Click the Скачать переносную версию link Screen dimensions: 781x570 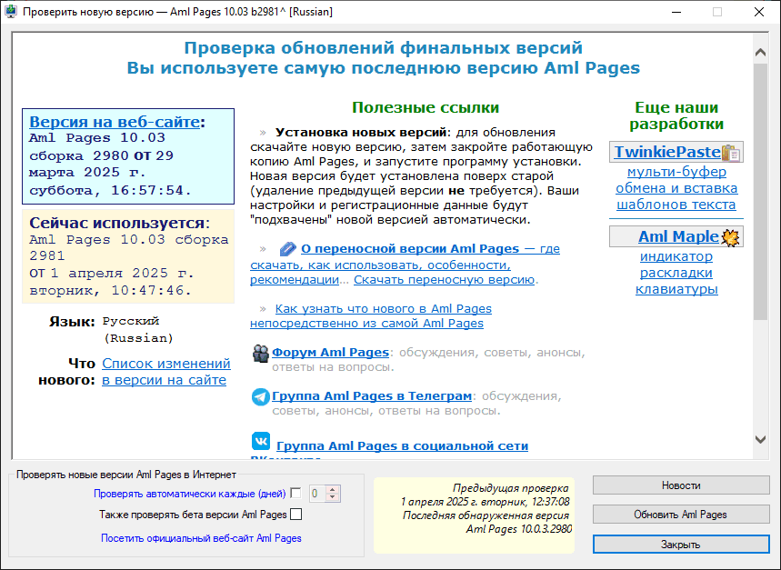(x=444, y=280)
